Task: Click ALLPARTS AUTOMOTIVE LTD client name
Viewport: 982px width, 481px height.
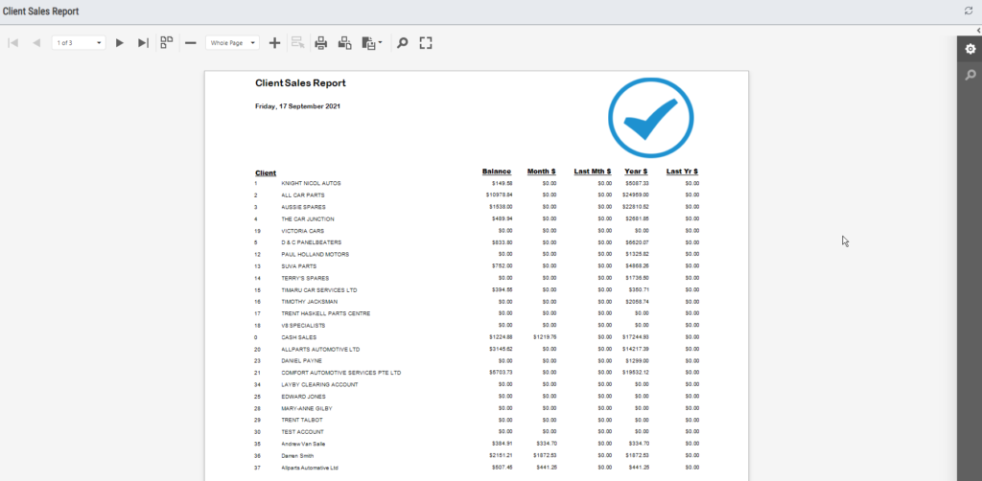Action: tap(320, 349)
